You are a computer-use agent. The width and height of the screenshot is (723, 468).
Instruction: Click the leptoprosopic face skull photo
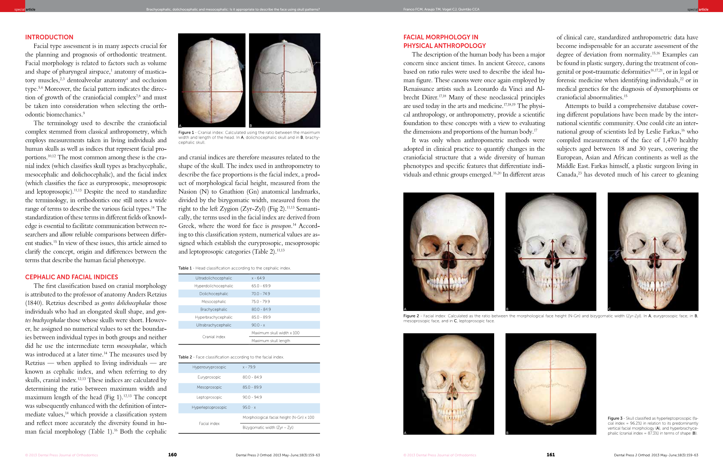coord(653,252)
